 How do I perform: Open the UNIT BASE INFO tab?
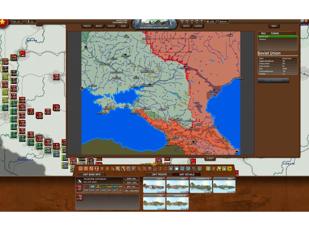click(x=92, y=174)
